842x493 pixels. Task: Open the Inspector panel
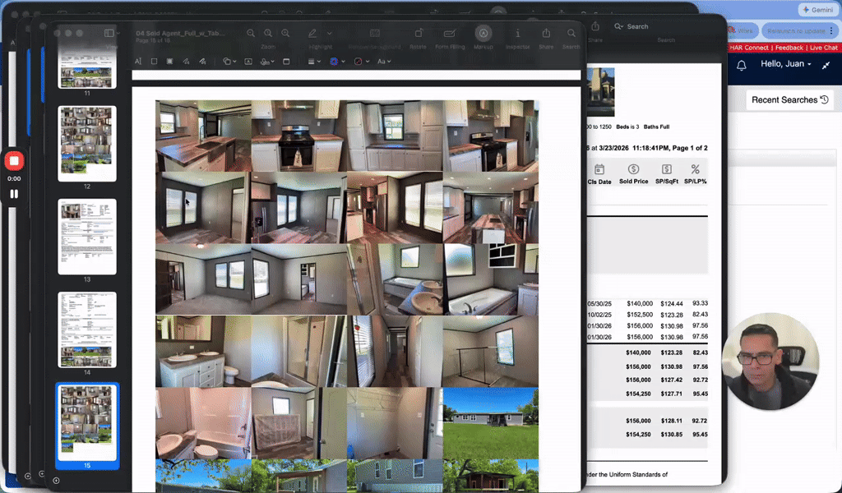[x=517, y=34]
